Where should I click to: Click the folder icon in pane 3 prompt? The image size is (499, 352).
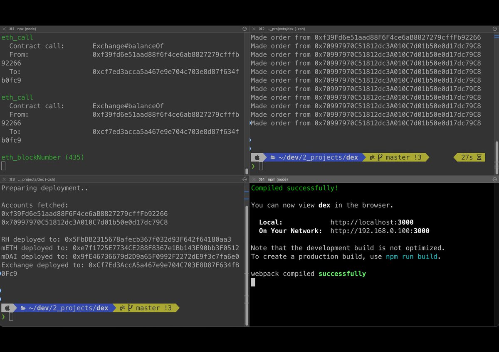tap(23, 308)
